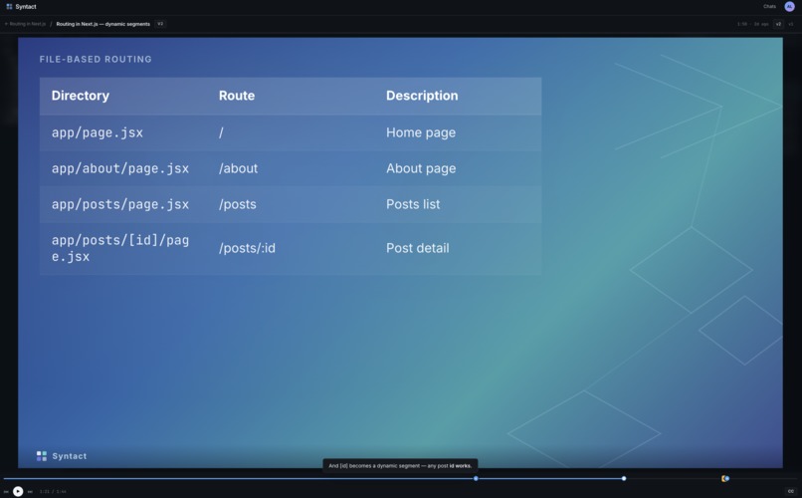This screenshot has width=802, height=498.
Task: Open the Syntact home logo
Action: [21, 7]
